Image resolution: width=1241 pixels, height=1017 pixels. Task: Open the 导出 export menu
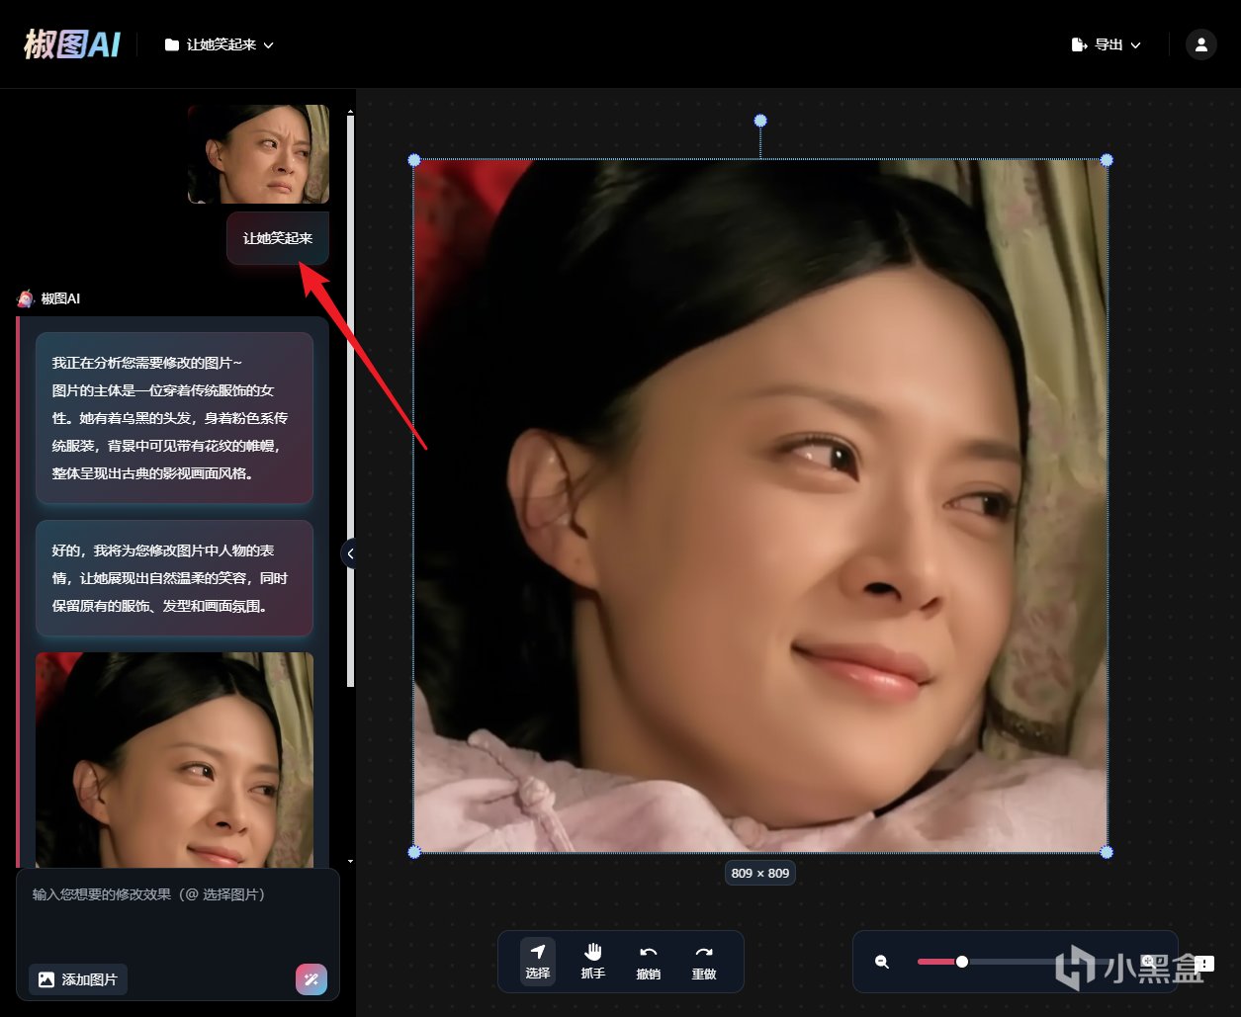pyautogui.click(x=1106, y=44)
